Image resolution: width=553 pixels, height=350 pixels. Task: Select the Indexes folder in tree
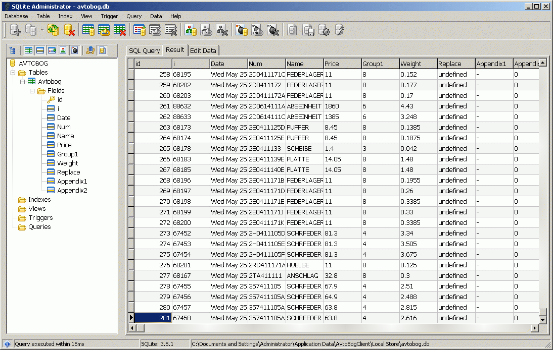click(x=39, y=199)
